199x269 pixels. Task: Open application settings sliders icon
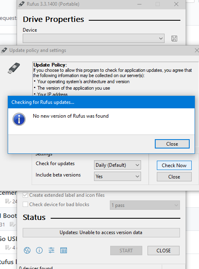pyautogui.click(x=51, y=250)
